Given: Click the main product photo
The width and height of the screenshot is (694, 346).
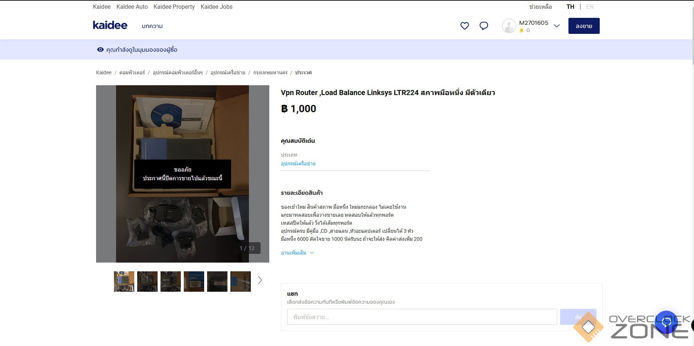Looking at the screenshot, I should click(x=183, y=174).
